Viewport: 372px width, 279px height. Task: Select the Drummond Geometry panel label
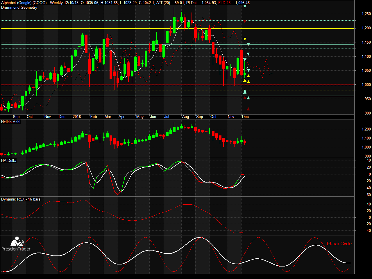(x=19, y=7)
